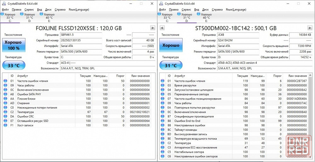Click CrystalDiskInfo app icon in right title bar
This screenshot has width=315, height=162.
point(161,3)
